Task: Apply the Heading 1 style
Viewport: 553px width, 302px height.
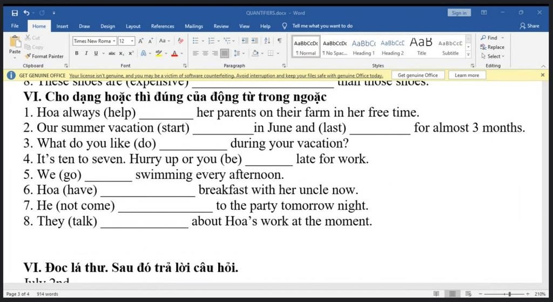Action: (x=363, y=47)
